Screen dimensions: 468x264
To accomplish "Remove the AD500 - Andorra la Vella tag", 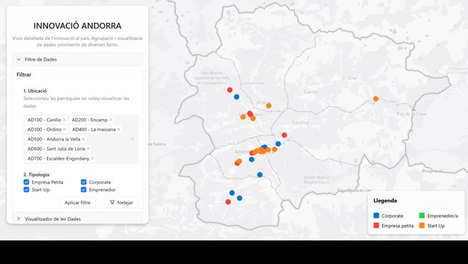I will click(84, 139).
